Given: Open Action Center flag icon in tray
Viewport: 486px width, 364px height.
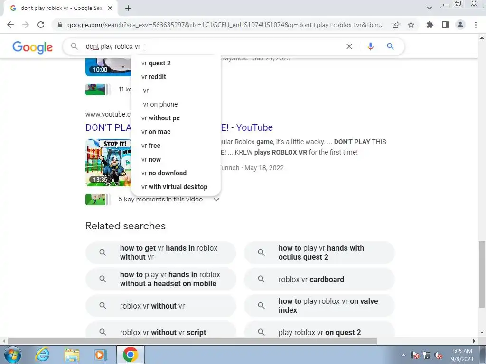Looking at the screenshot, I should click(x=415, y=355).
